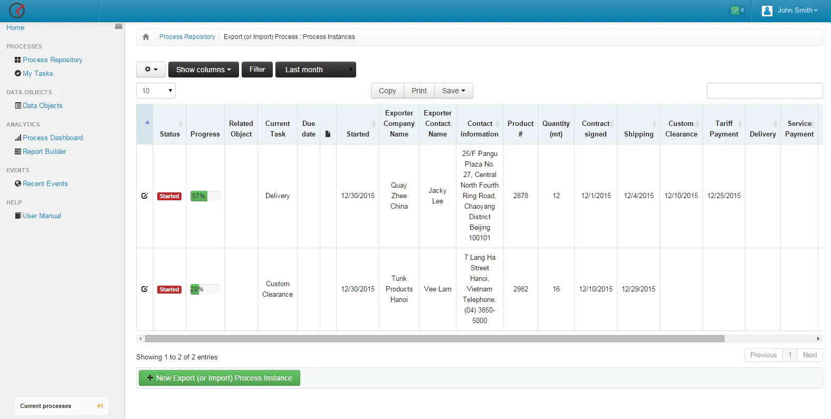The image size is (831, 419).
Task: Go to the Next page
Action: [x=810, y=355]
